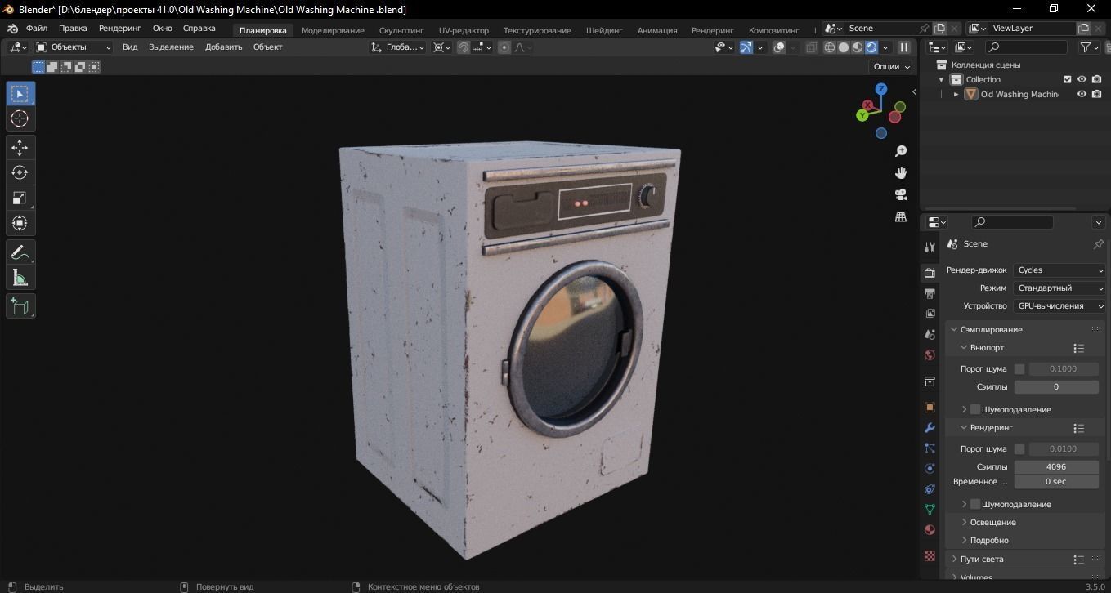This screenshot has height=593, width=1111.
Task: Open the device GPU-вычисления dropdown
Action: (1060, 306)
